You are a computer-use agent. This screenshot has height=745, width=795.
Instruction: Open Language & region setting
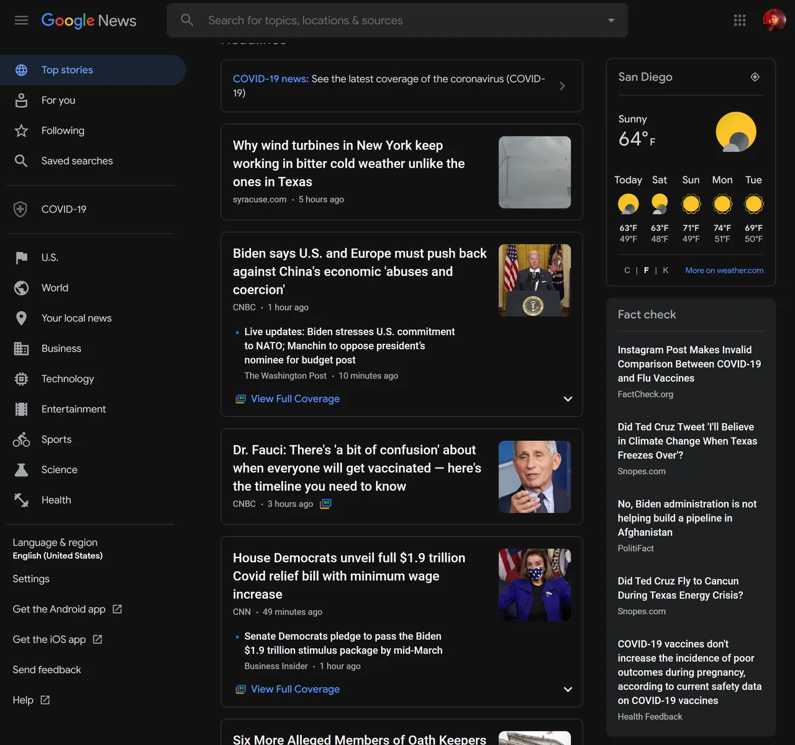(x=58, y=548)
